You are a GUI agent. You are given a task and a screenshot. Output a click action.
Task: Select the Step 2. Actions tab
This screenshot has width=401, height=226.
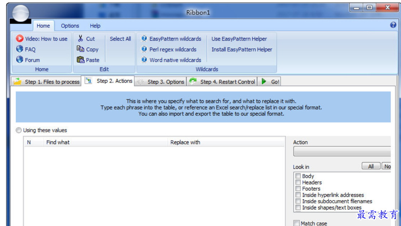pos(108,81)
